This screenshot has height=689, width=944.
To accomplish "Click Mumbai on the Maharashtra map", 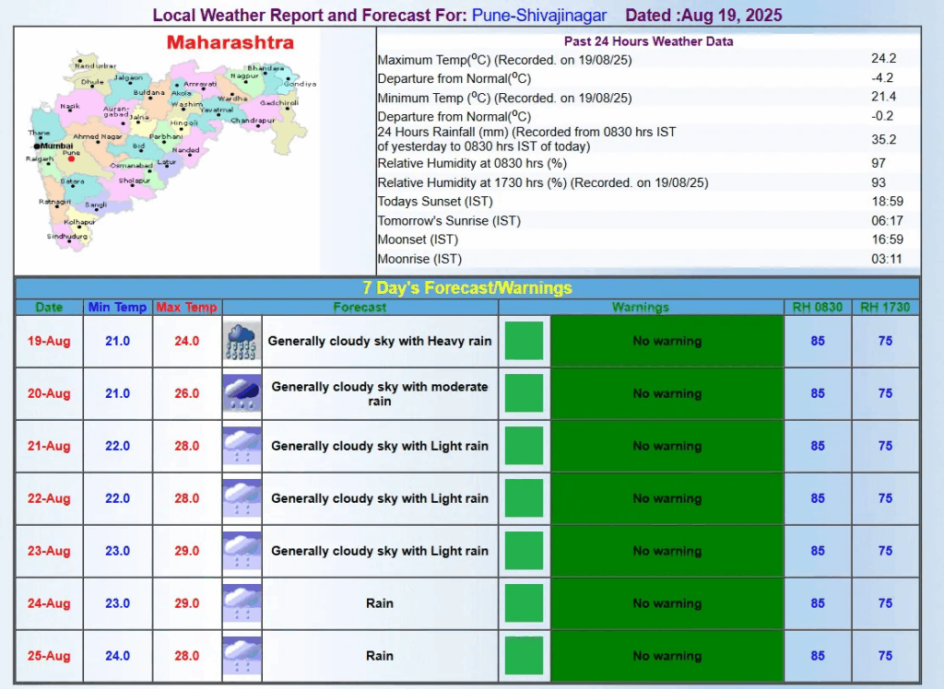I will [x=55, y=146].
